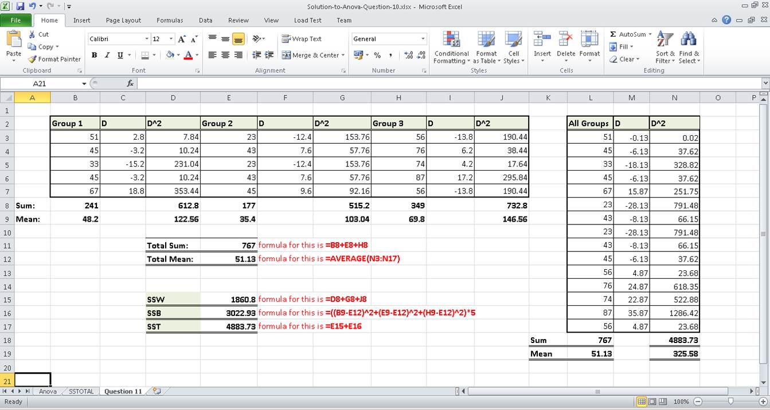
Task: Toggle Wrap Text
Action: pos(302,39)
